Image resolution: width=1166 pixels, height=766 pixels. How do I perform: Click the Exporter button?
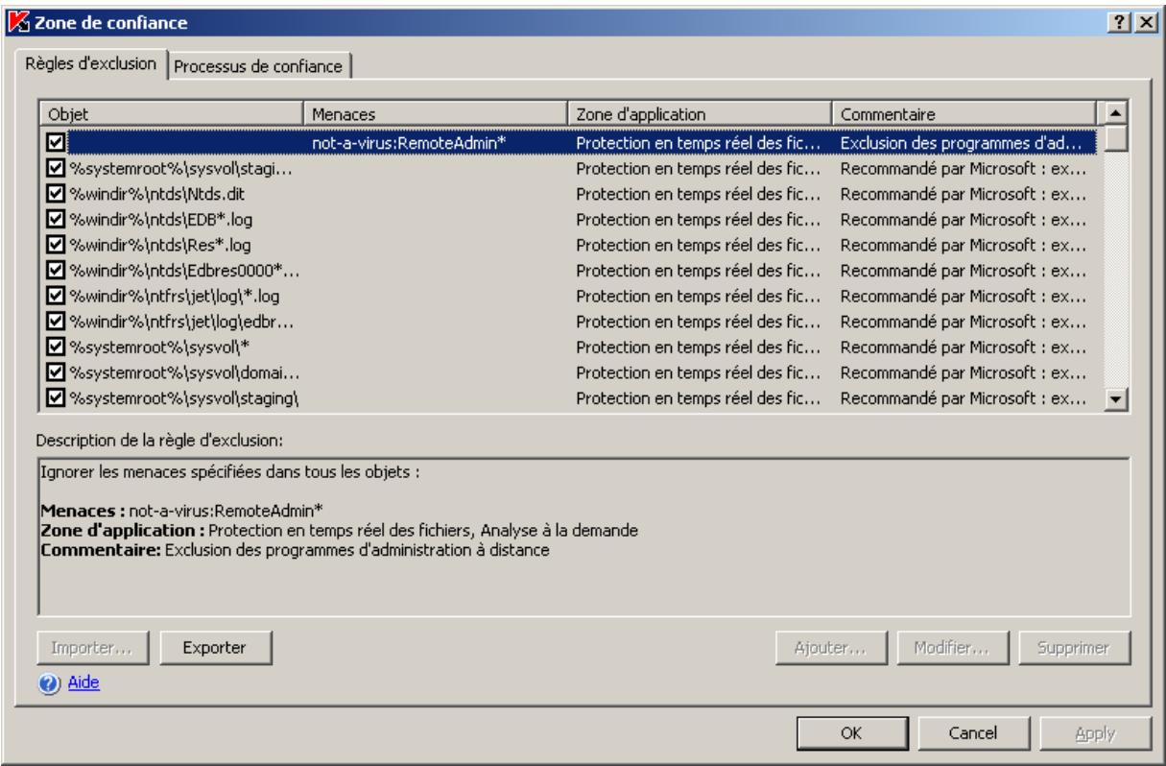[x=216, y=648]
